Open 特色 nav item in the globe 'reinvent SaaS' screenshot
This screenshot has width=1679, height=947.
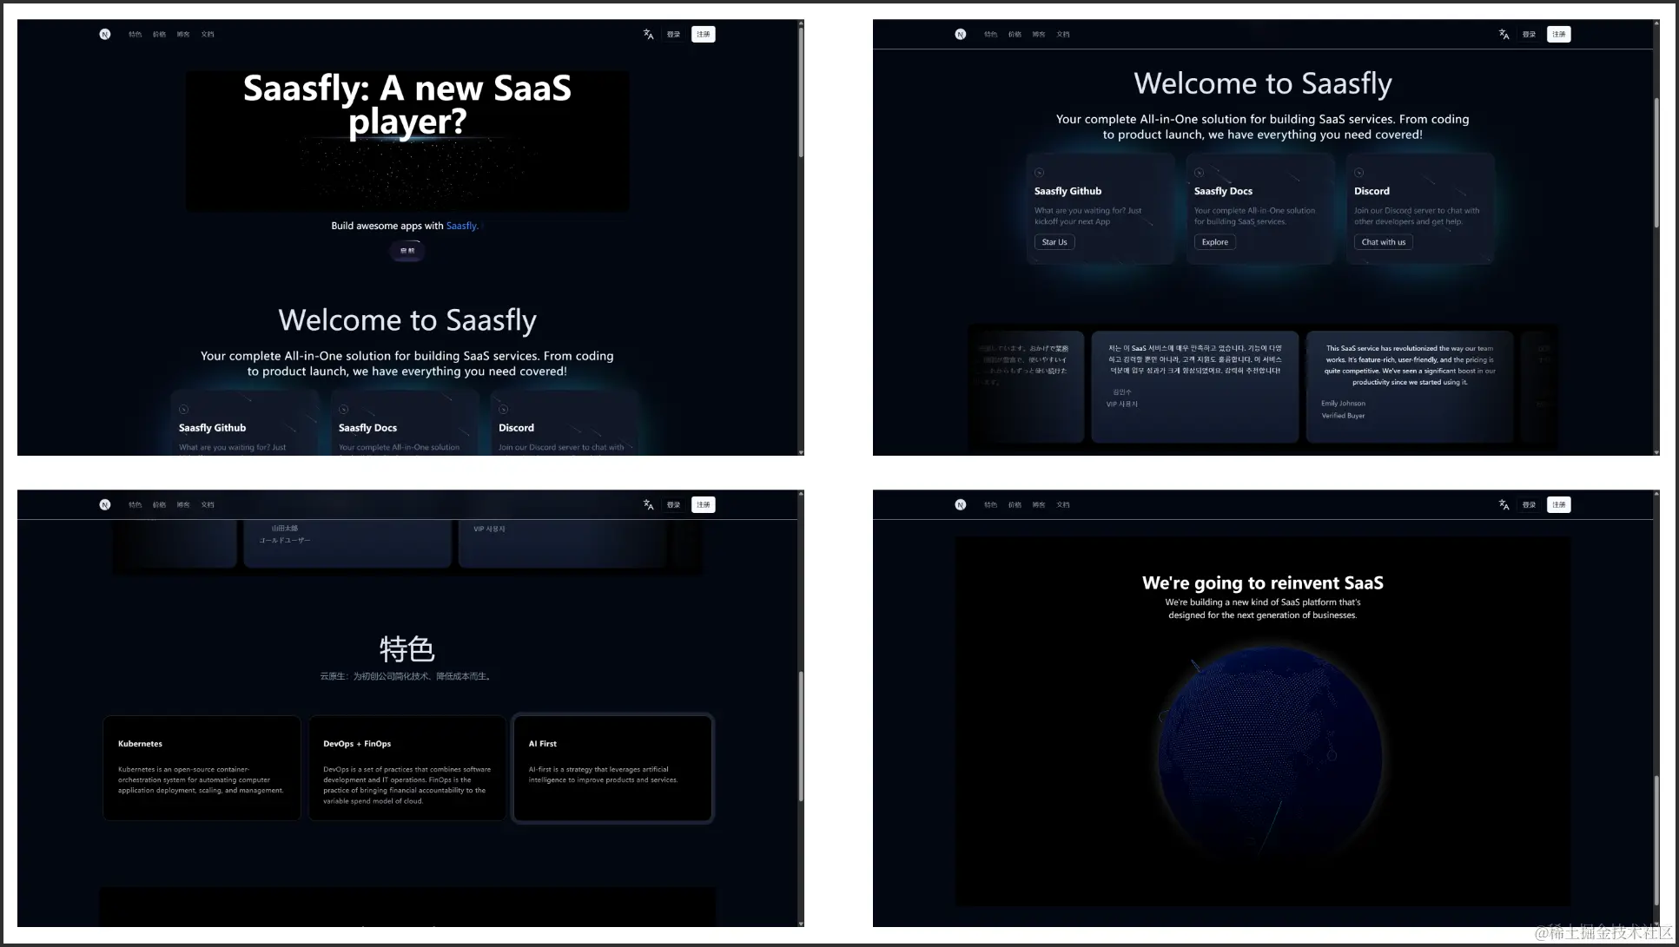tap(990, 505)
